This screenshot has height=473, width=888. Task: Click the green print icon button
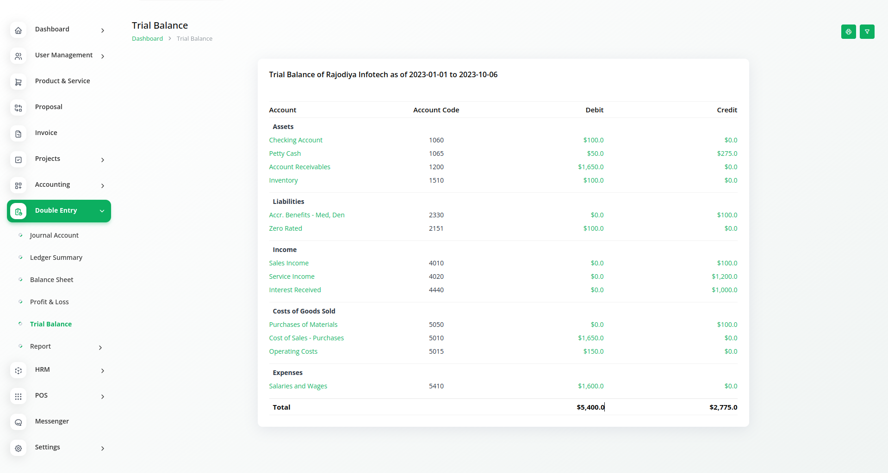point(848,32)
